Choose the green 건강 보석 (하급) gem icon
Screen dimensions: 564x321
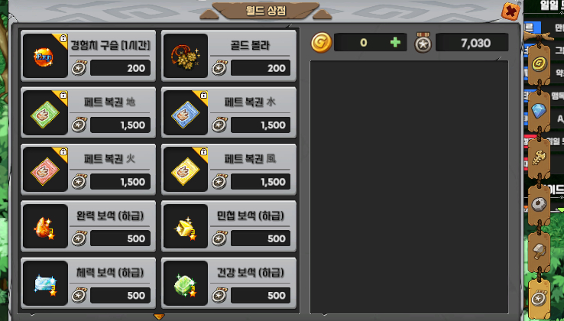point(186,284)
